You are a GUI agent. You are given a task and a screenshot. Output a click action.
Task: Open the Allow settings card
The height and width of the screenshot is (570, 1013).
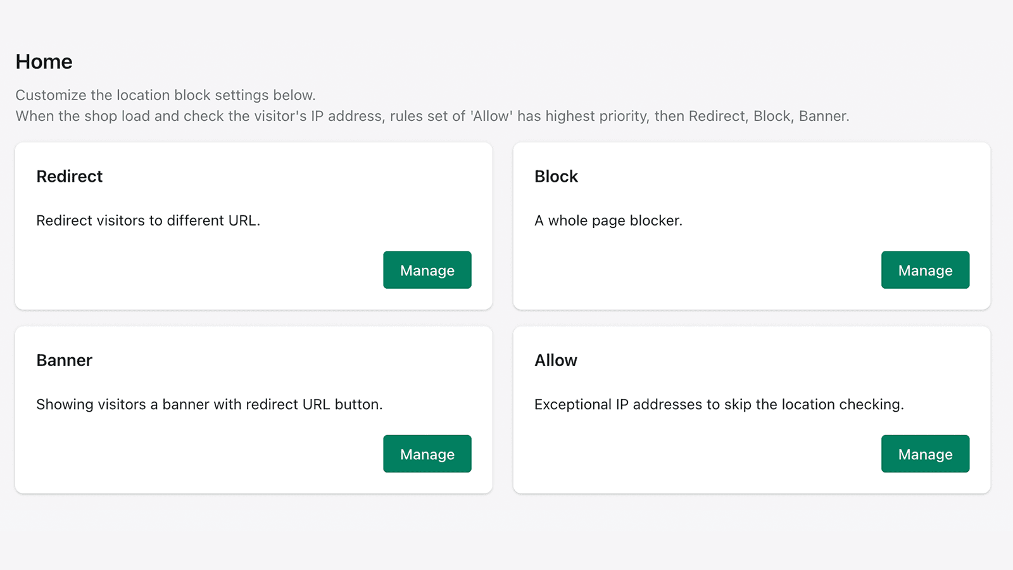[x=752, y=410]
